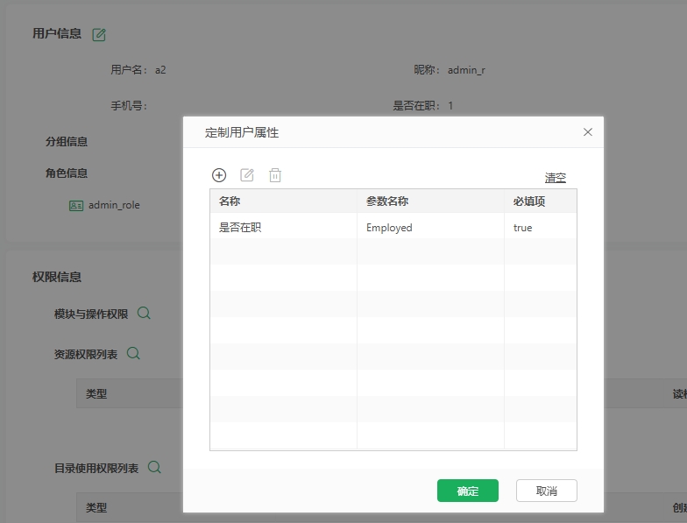Select the 是否在职 row name cell
The height and width of the screenshot is (523, 687).
[x=284, y=228]
